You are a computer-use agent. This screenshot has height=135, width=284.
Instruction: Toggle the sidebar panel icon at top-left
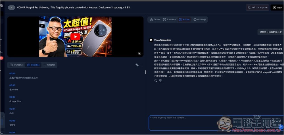pos(1,6)
